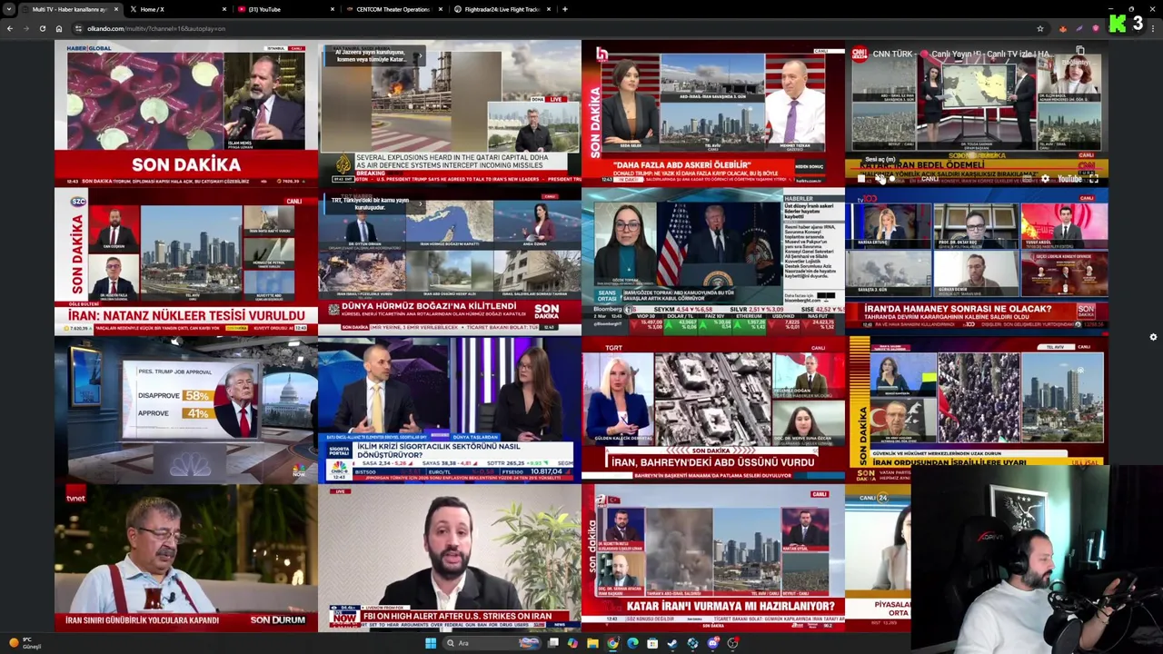The image size is (1163, 654).
Task: Switch to Chrome in the taskbar
Action: click(612, 643)
